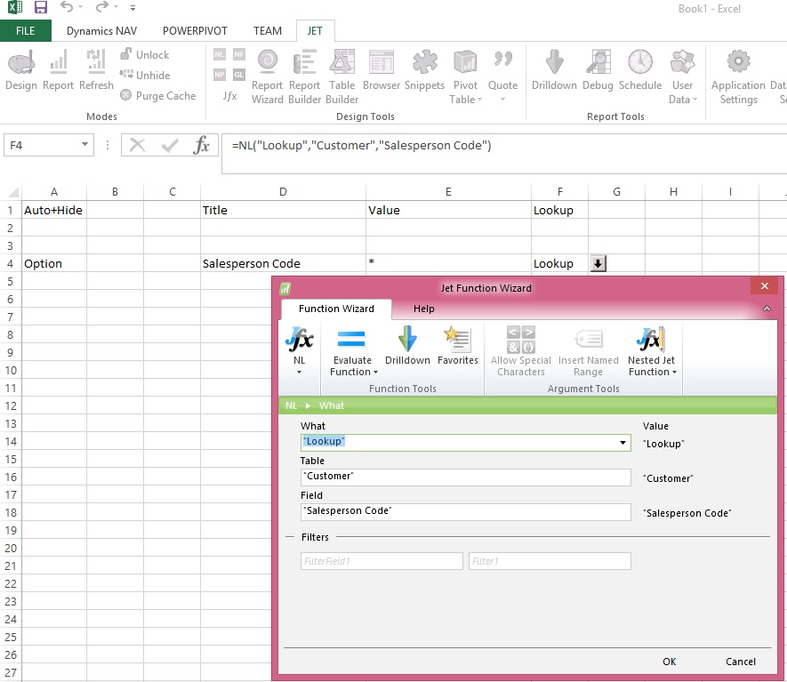Click Allow Special Characters in Argument Tools

pyautogui.click(x=520, y=351)
